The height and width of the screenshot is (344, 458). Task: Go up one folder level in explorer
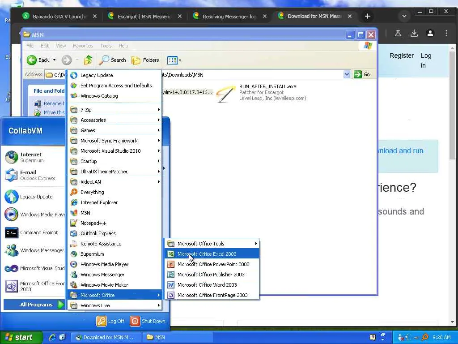pyautogui.click(x=88, y=60)
